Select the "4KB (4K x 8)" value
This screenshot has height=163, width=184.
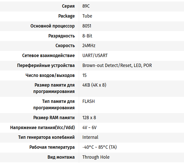94,85
